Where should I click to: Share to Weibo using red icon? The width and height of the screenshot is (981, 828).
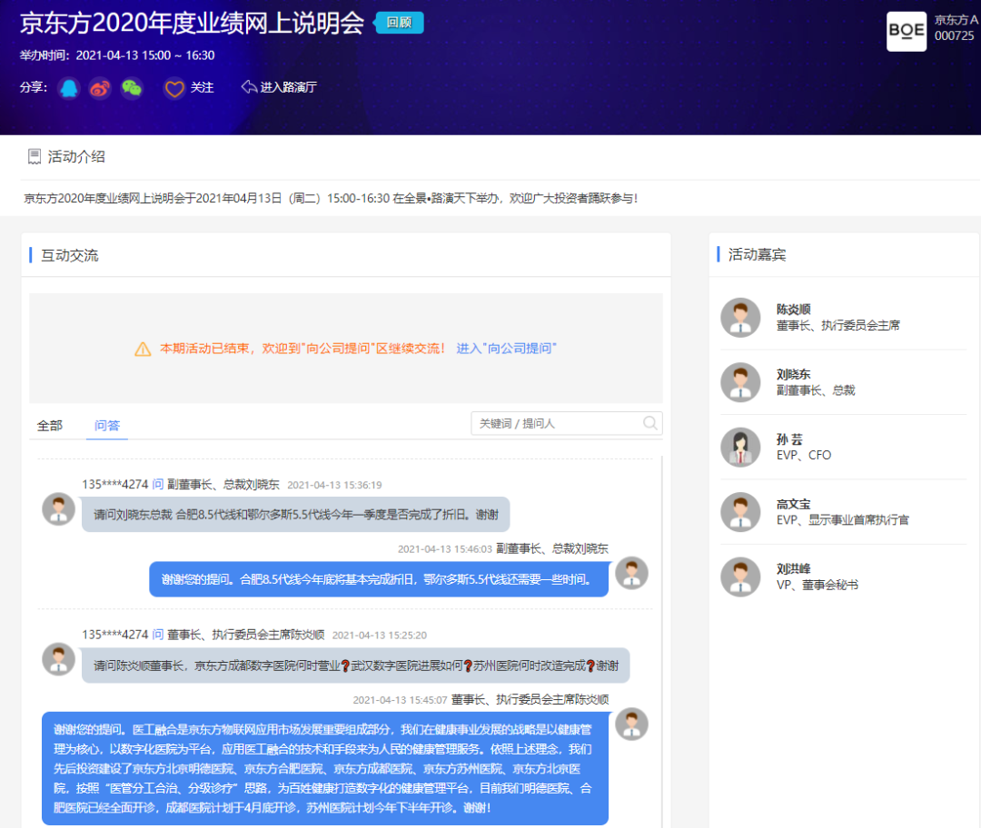(100, 88)
